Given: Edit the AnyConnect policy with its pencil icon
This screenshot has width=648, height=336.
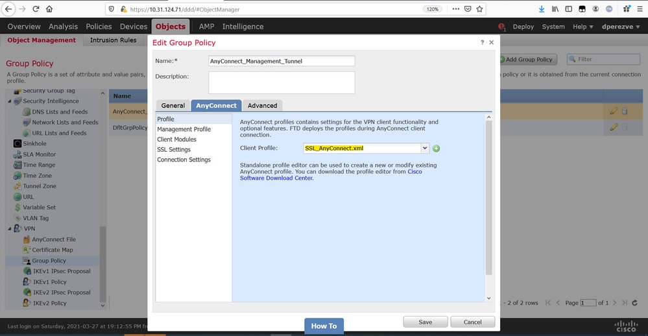Looking at the screenshot, I should click(614, 111).
